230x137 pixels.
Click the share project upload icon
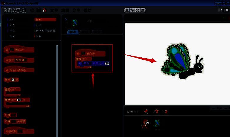[44, 10]
